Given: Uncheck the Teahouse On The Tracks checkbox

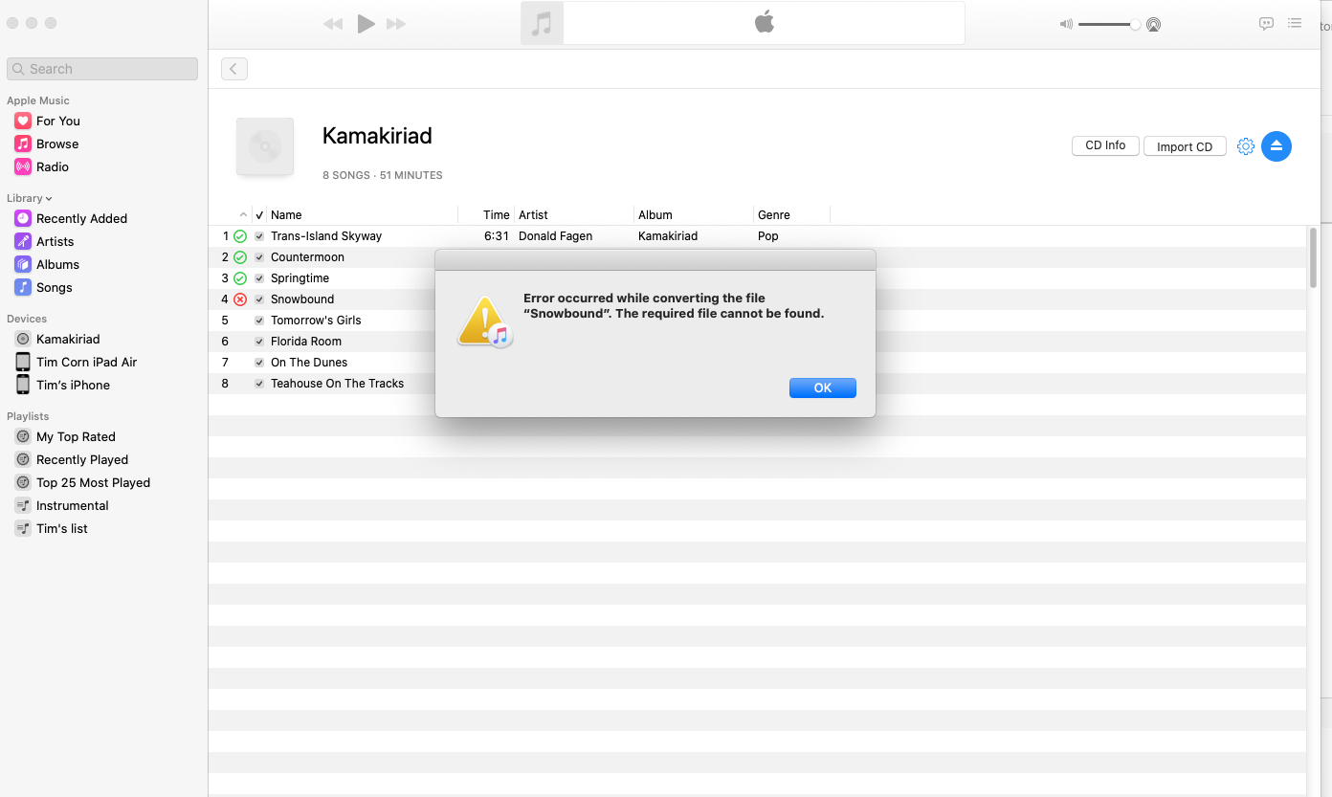Looking at the screenshot, I should tap(259, 384).
